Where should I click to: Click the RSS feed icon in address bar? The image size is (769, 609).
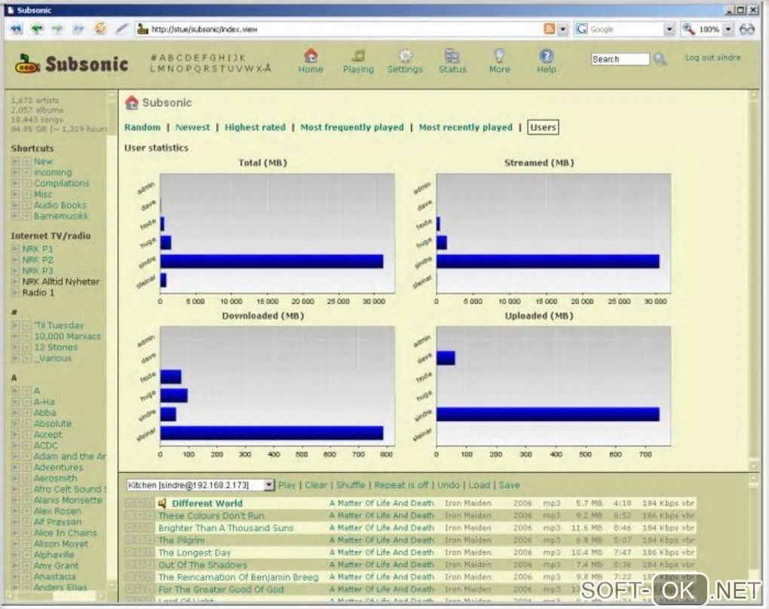550,29
